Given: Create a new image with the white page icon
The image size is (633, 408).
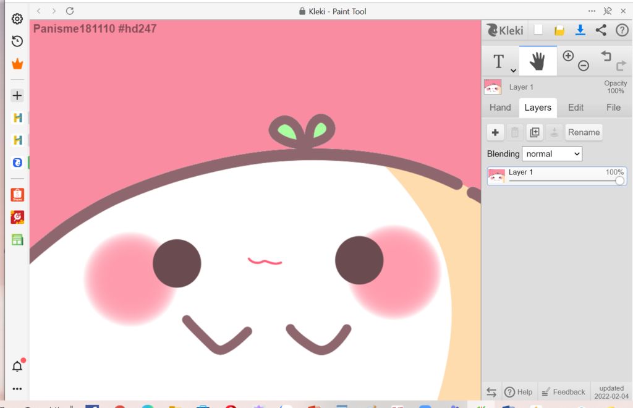Looking at the screenshot, I should 538,30.
